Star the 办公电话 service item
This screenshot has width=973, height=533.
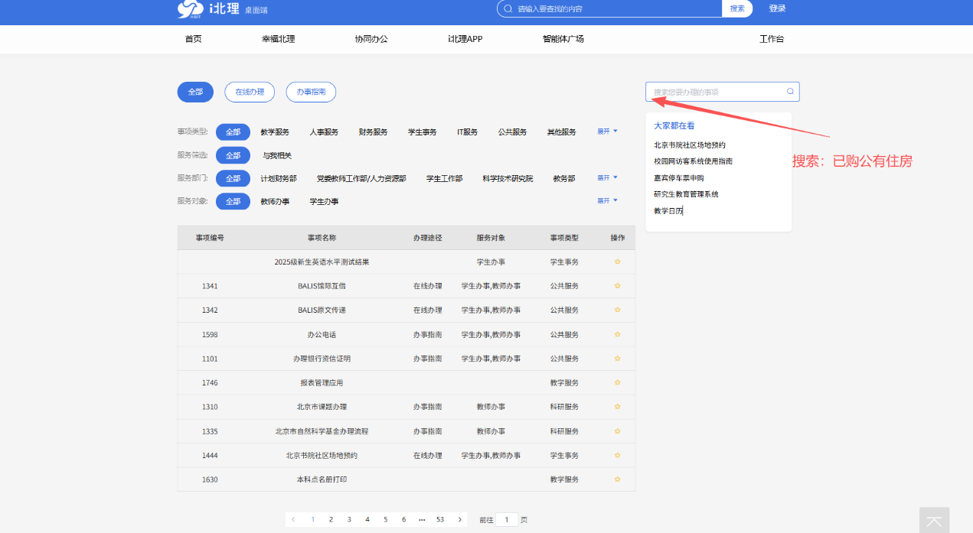(617, 335)
